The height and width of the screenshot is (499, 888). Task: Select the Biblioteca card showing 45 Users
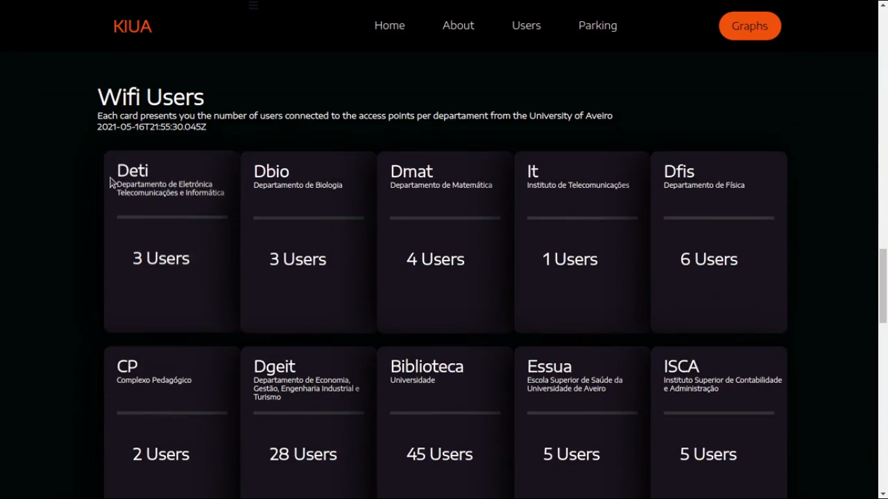click(445, 422)
